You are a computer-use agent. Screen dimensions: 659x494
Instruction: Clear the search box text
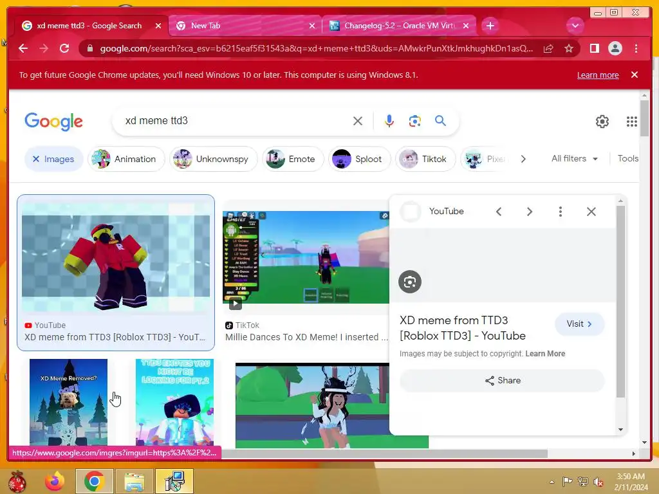(x=358, y=121)
